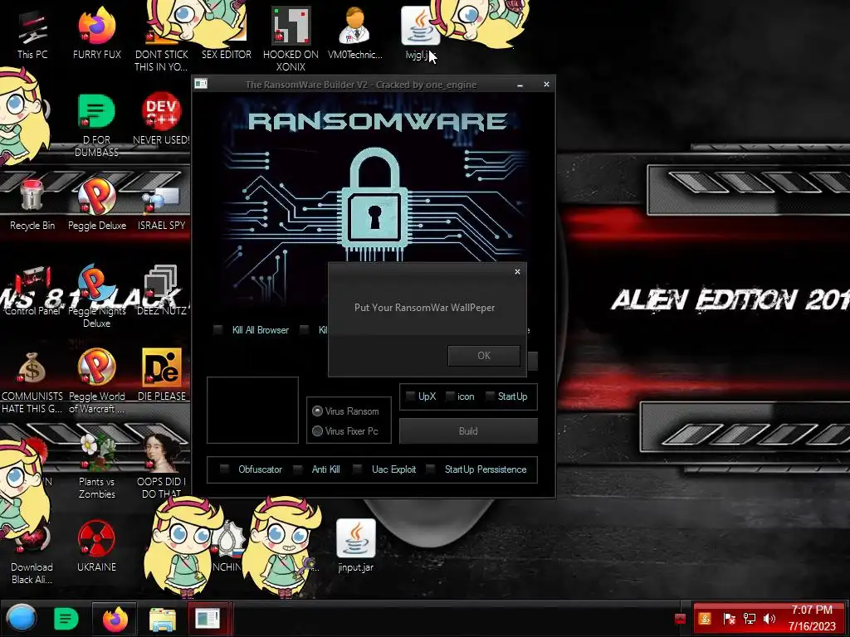Enable the Uac Exploit checkbox
This screenshot has height=637, width=850.
click(x=357, y=469)
